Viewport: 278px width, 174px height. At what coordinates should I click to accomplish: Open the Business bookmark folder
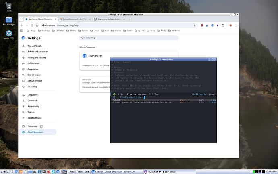[44, 31]
